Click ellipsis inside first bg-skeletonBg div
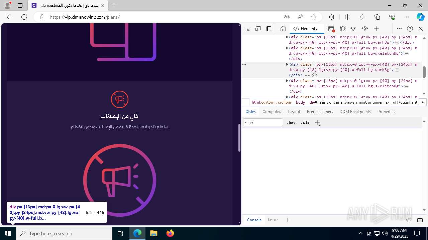The width and height of the screenshot is (428, 240). 406,53
